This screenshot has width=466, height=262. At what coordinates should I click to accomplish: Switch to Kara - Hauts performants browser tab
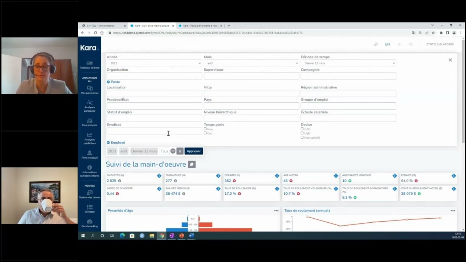(200, 26)
